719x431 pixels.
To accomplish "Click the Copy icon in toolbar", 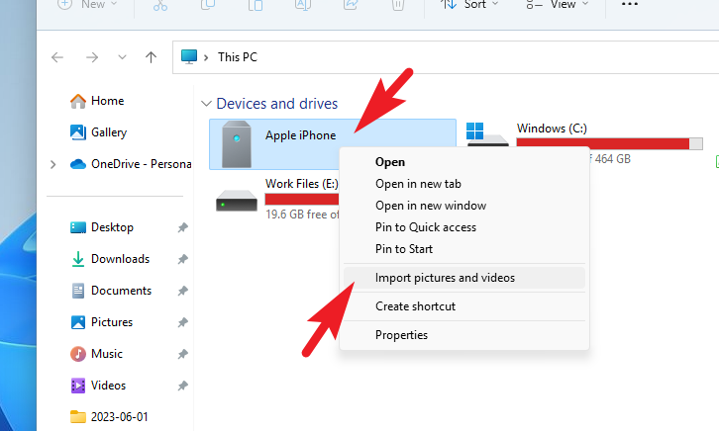I will [208, 5].
